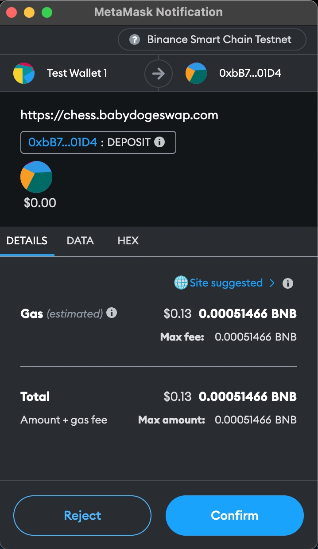
Task: Click the info icon right of Site suggested
Action: [288, 283]
